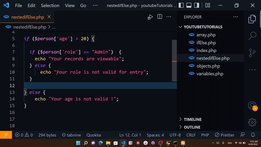Click Prettier formatter status
The image size is (261, 147).
click(x=224, y=135)
